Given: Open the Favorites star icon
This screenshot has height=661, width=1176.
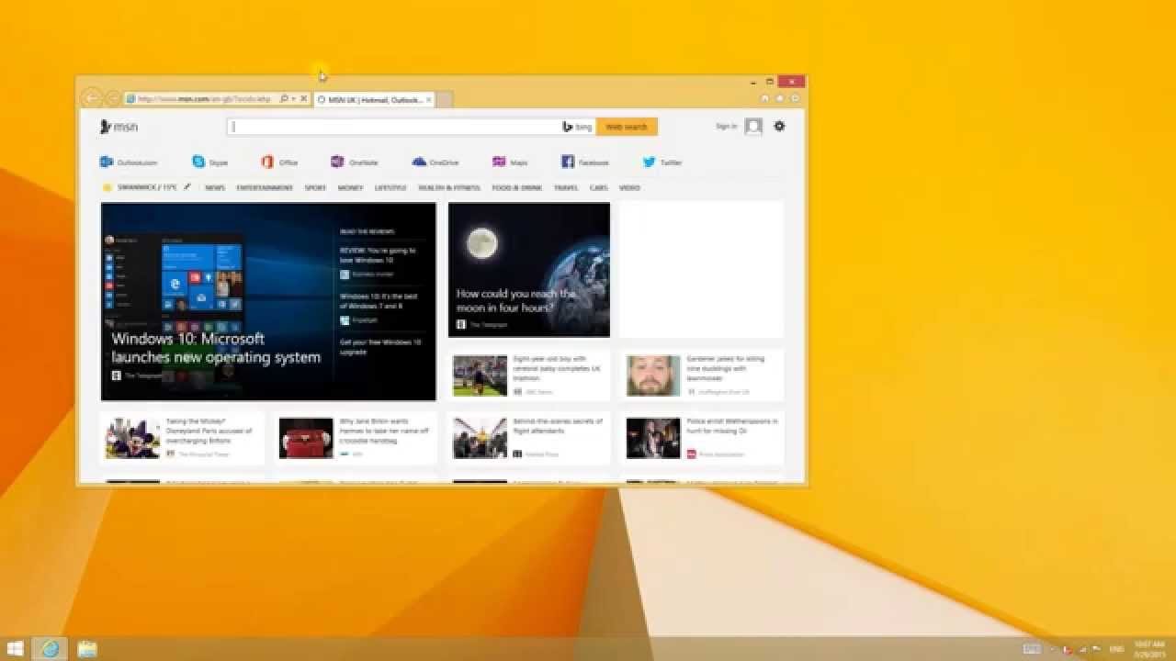Looking at the screenshot, I should pos(780,98).
